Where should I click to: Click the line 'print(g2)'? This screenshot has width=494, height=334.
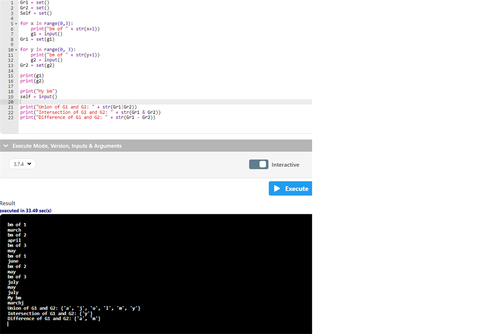(32, 81)
